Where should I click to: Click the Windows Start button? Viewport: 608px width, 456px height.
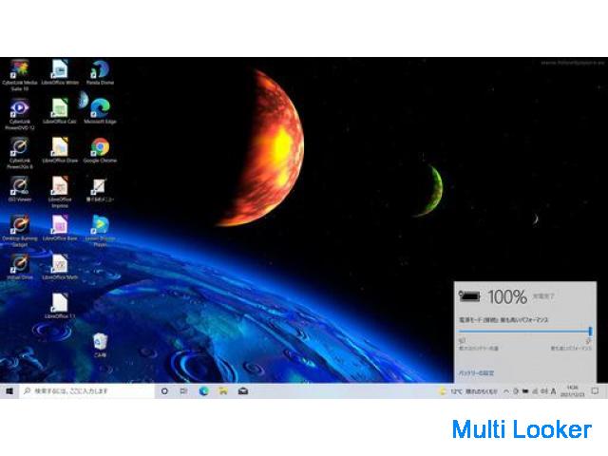(x=9, y=390)
